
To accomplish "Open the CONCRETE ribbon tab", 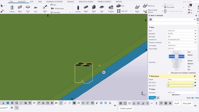I will click(22, 2).
